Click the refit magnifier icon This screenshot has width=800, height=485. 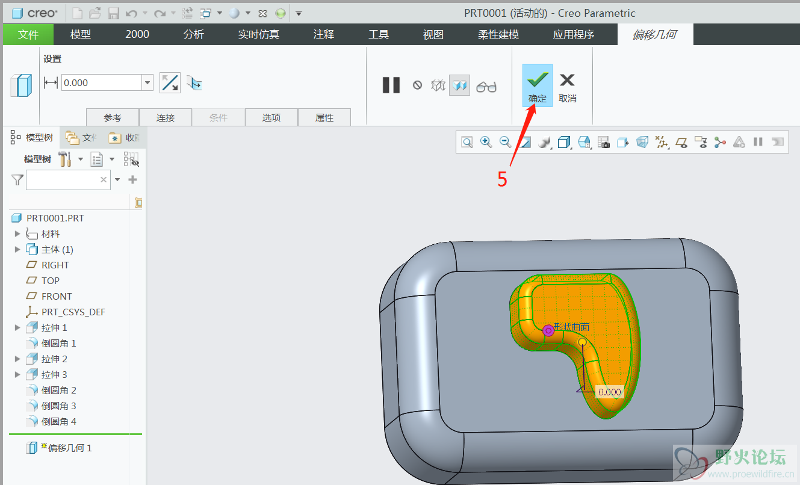(467, 142)
